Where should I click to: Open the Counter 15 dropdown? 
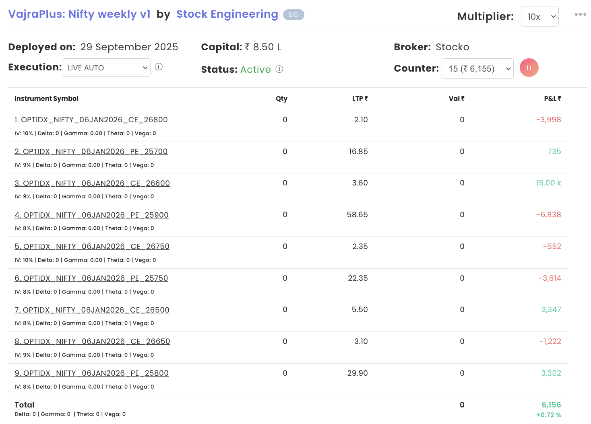click(477, 69)
